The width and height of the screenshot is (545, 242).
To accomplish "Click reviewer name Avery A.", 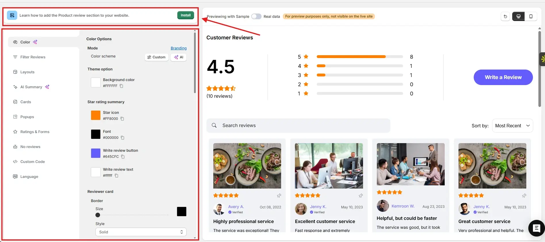I will [x=236, y=207].
